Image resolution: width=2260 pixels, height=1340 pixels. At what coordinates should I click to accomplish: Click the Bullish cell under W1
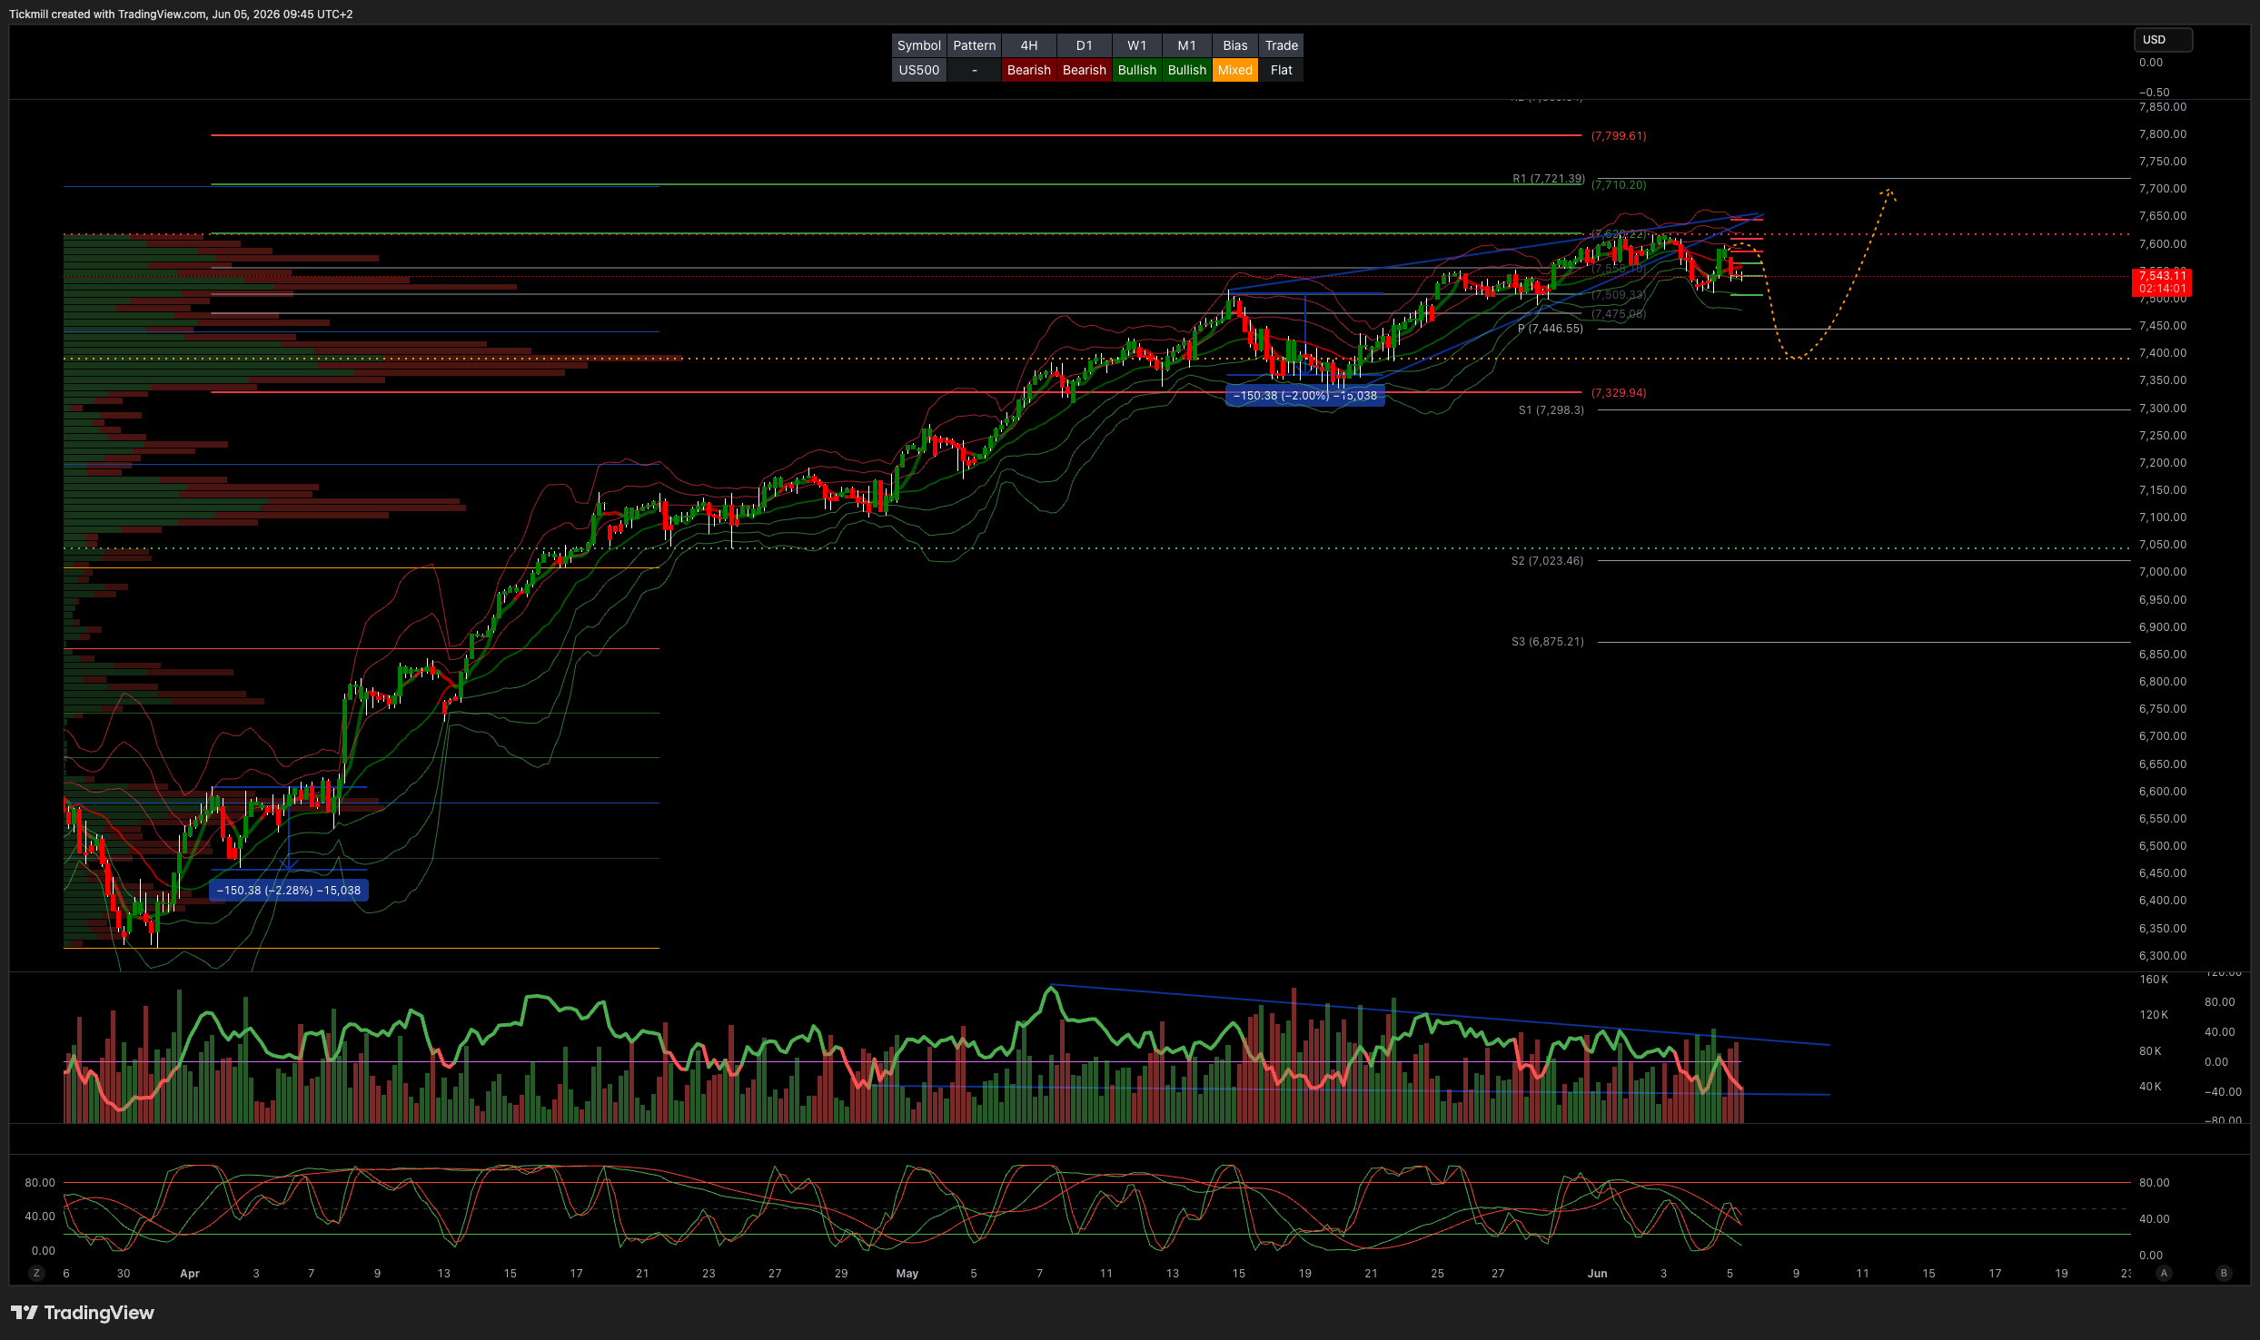click(x=1136, y=70)
